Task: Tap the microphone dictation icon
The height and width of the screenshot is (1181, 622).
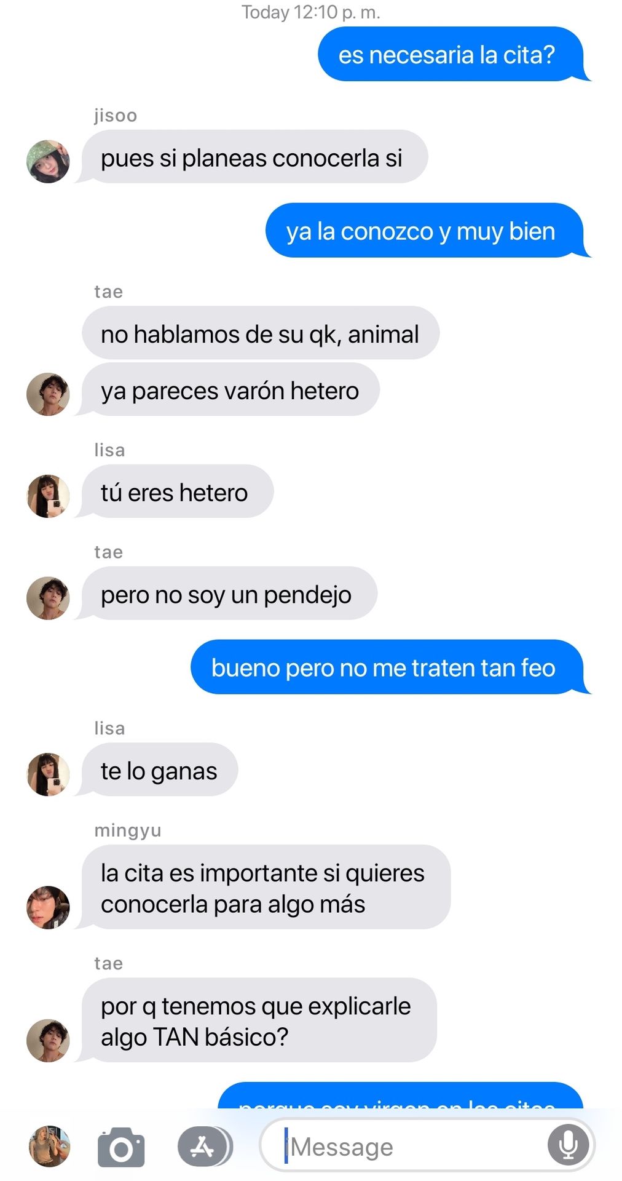Action: coord(568,1145)
